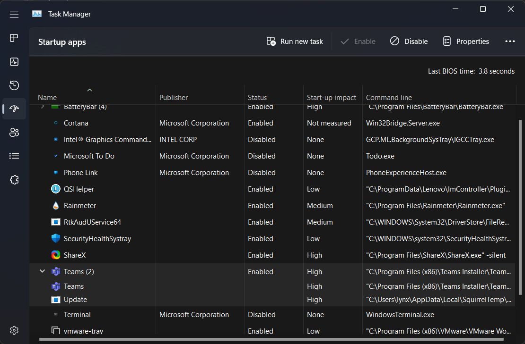The image size is (525, 344).
Task: Open the Users page icon
Action: click(14, 133)
